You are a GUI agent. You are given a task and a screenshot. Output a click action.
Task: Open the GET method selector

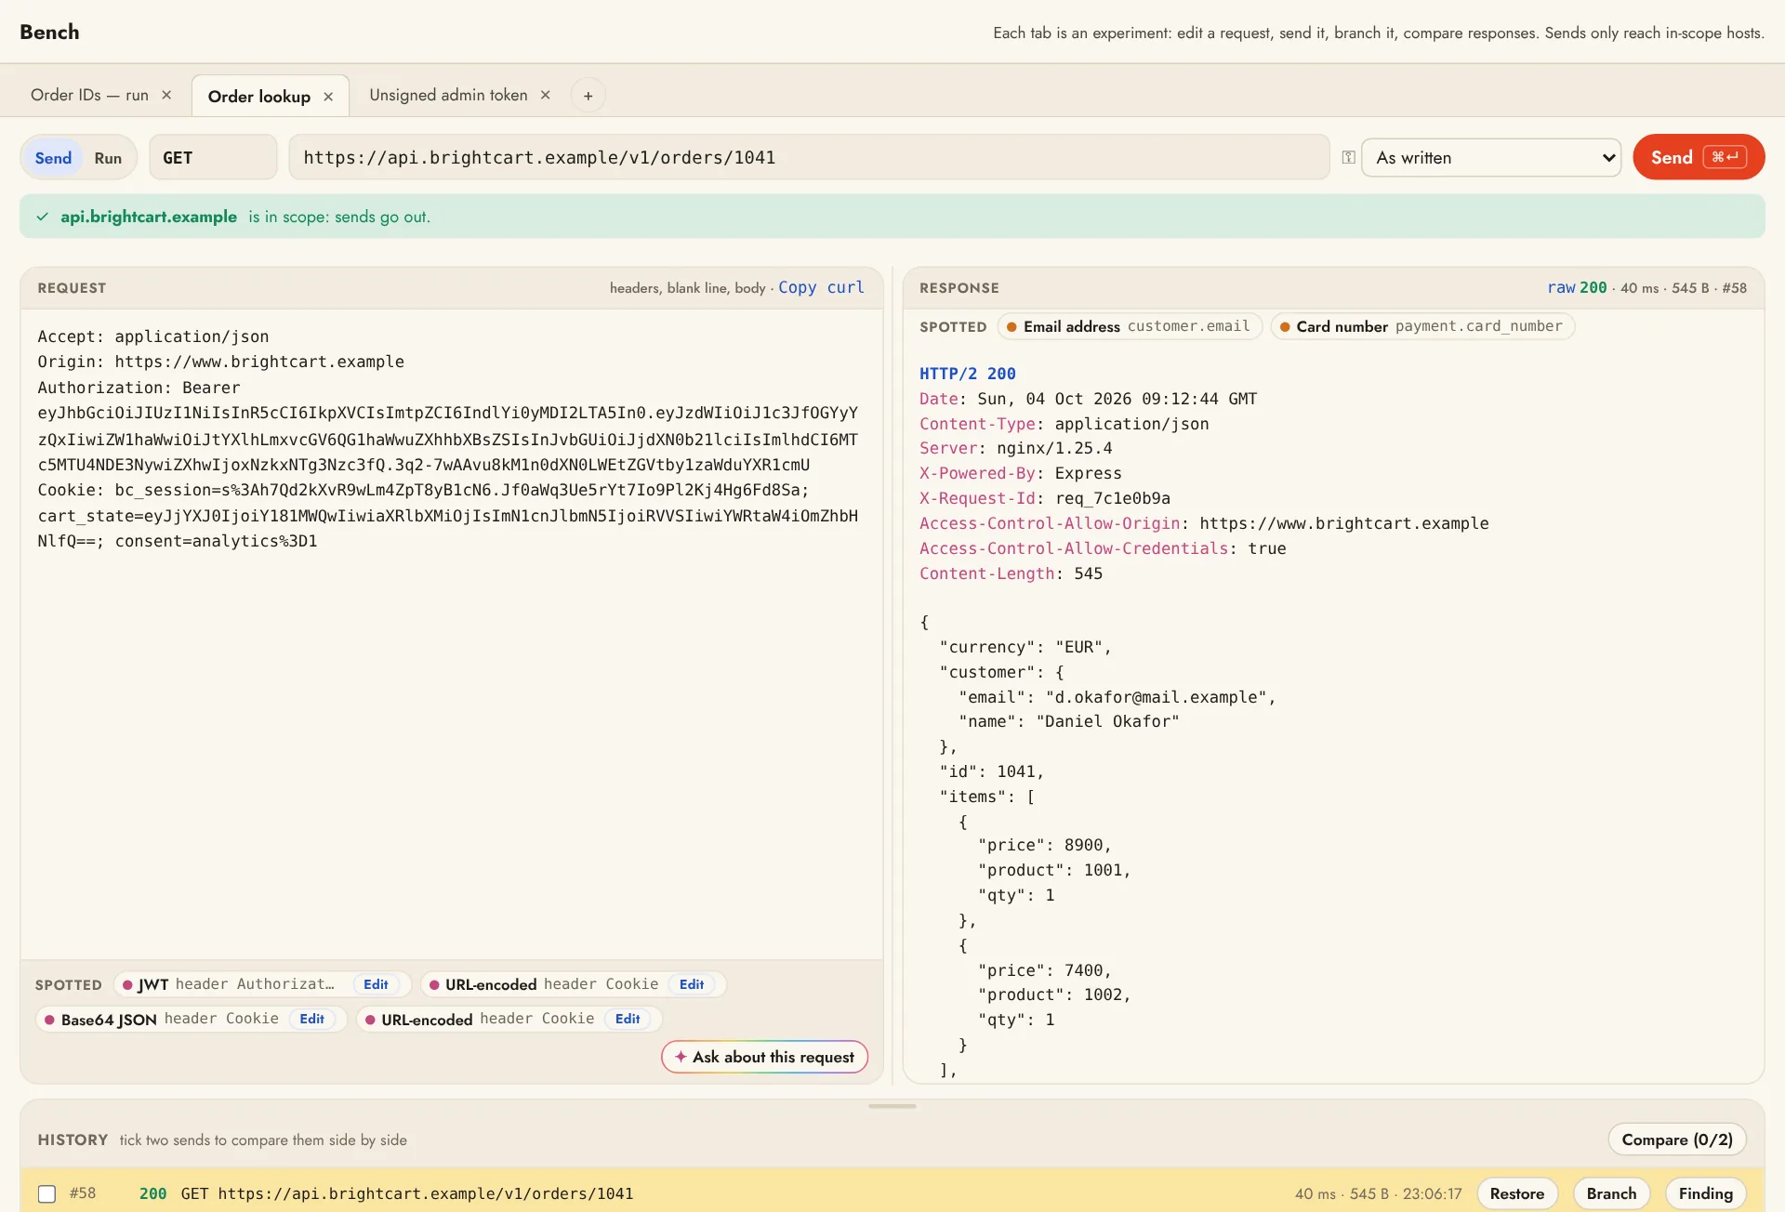tap(213, 157)
